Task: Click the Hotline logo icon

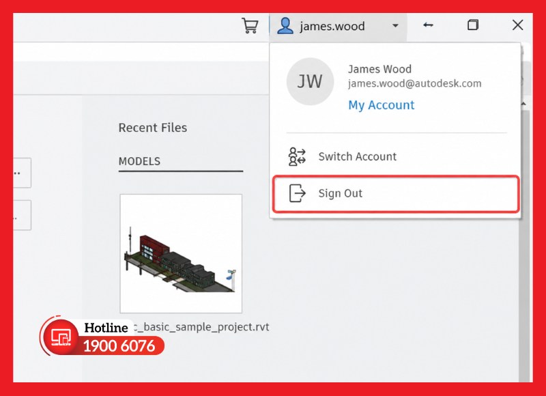Action: click(61, 337)
